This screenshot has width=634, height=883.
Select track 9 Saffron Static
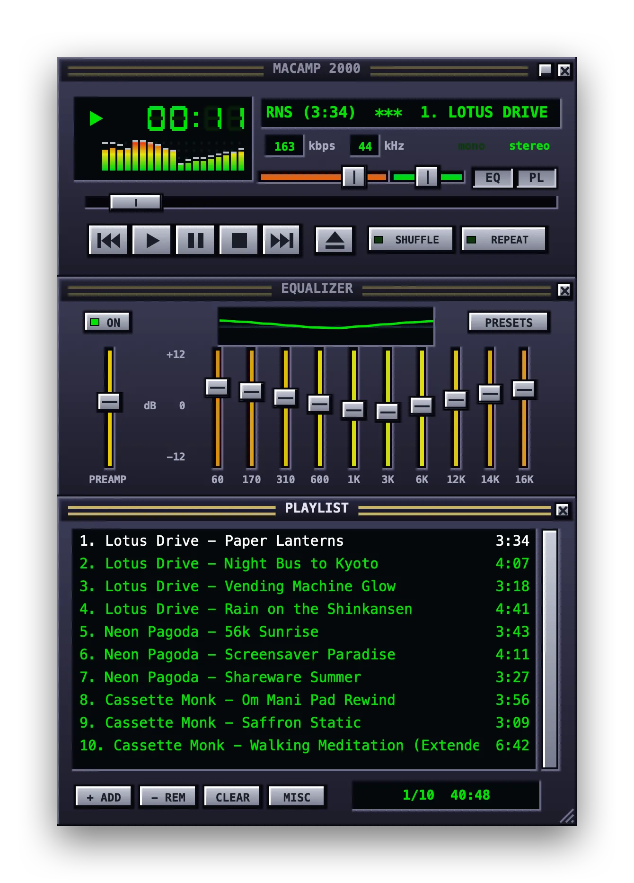coord(304,722)
